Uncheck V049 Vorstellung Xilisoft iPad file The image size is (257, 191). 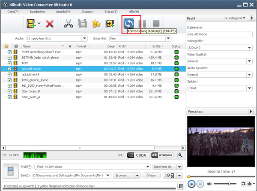(x=9, y=52)
